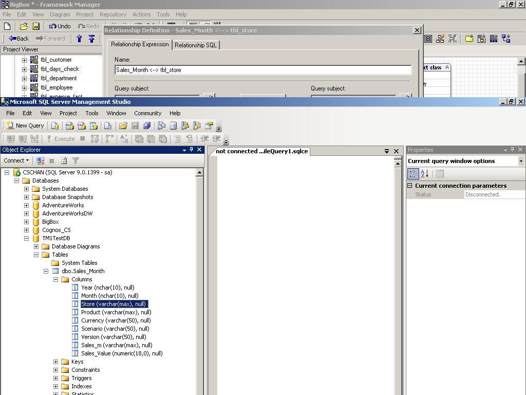Switch to the Relationship SQL tab
This screenshot has width=526, height=395.
click(196, 45)
